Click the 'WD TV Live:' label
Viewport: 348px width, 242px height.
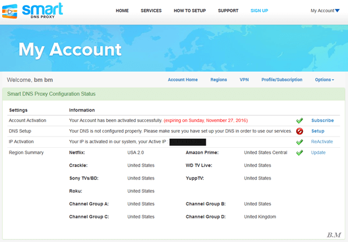pyautogui.click(x=199, y=166)
